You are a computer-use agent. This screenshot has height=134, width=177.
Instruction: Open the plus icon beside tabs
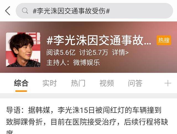[168, 83]
